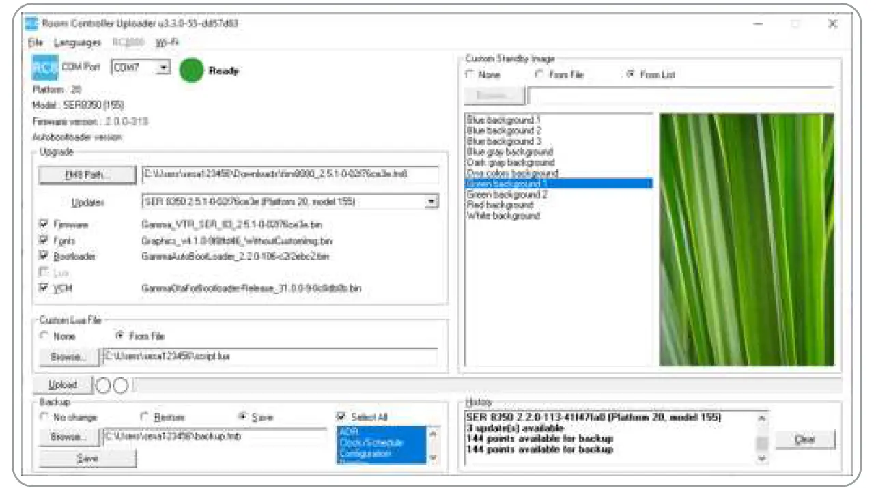The image size is (876, 488).
Task: Select Green background 1 in the list
Action: pos(559,184)
